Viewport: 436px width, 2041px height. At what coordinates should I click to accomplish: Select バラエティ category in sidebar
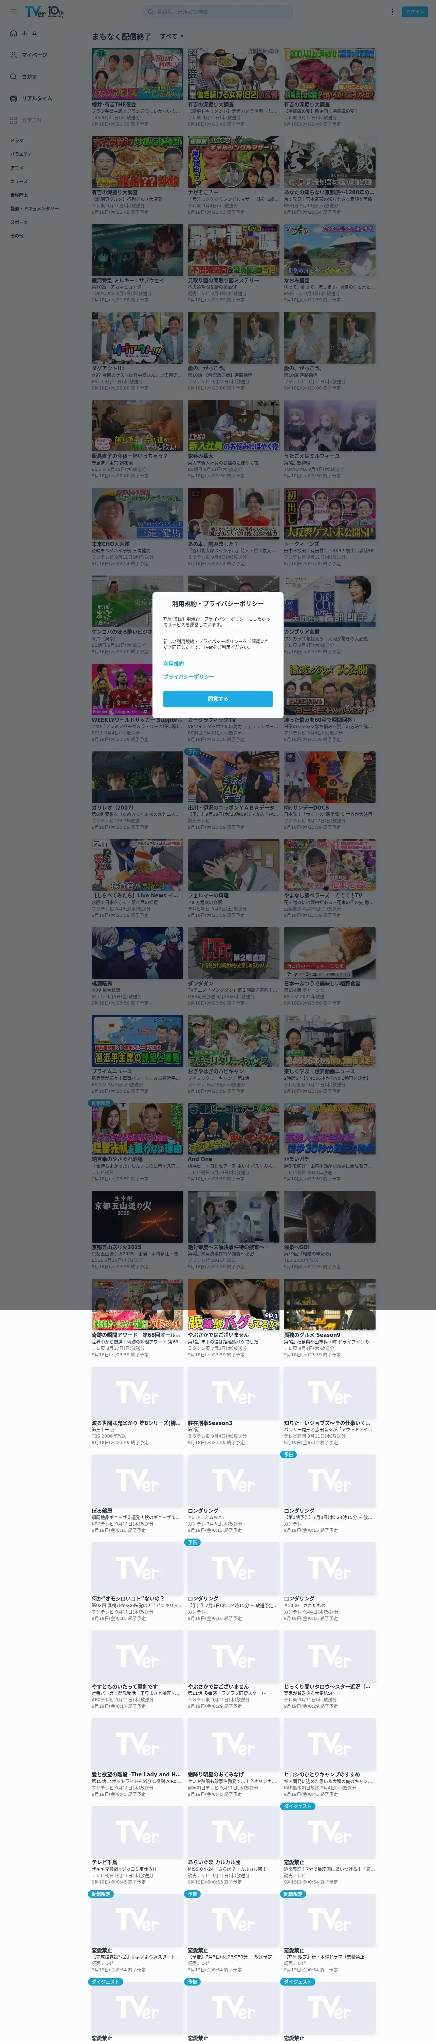21,154
